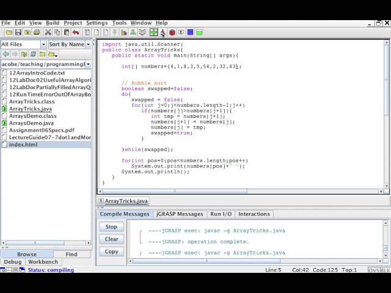Toggle the BLK block mode indicator
Viewport: 391px width, 293px height.
point(385,270)
